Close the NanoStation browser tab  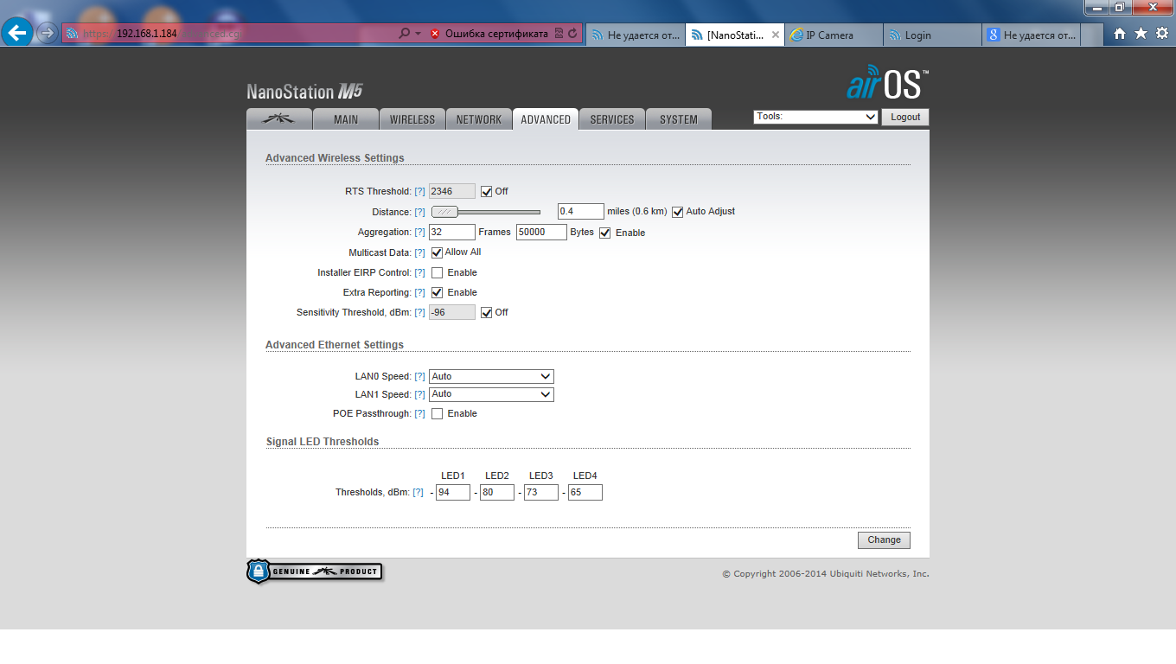tap(775, 35)
